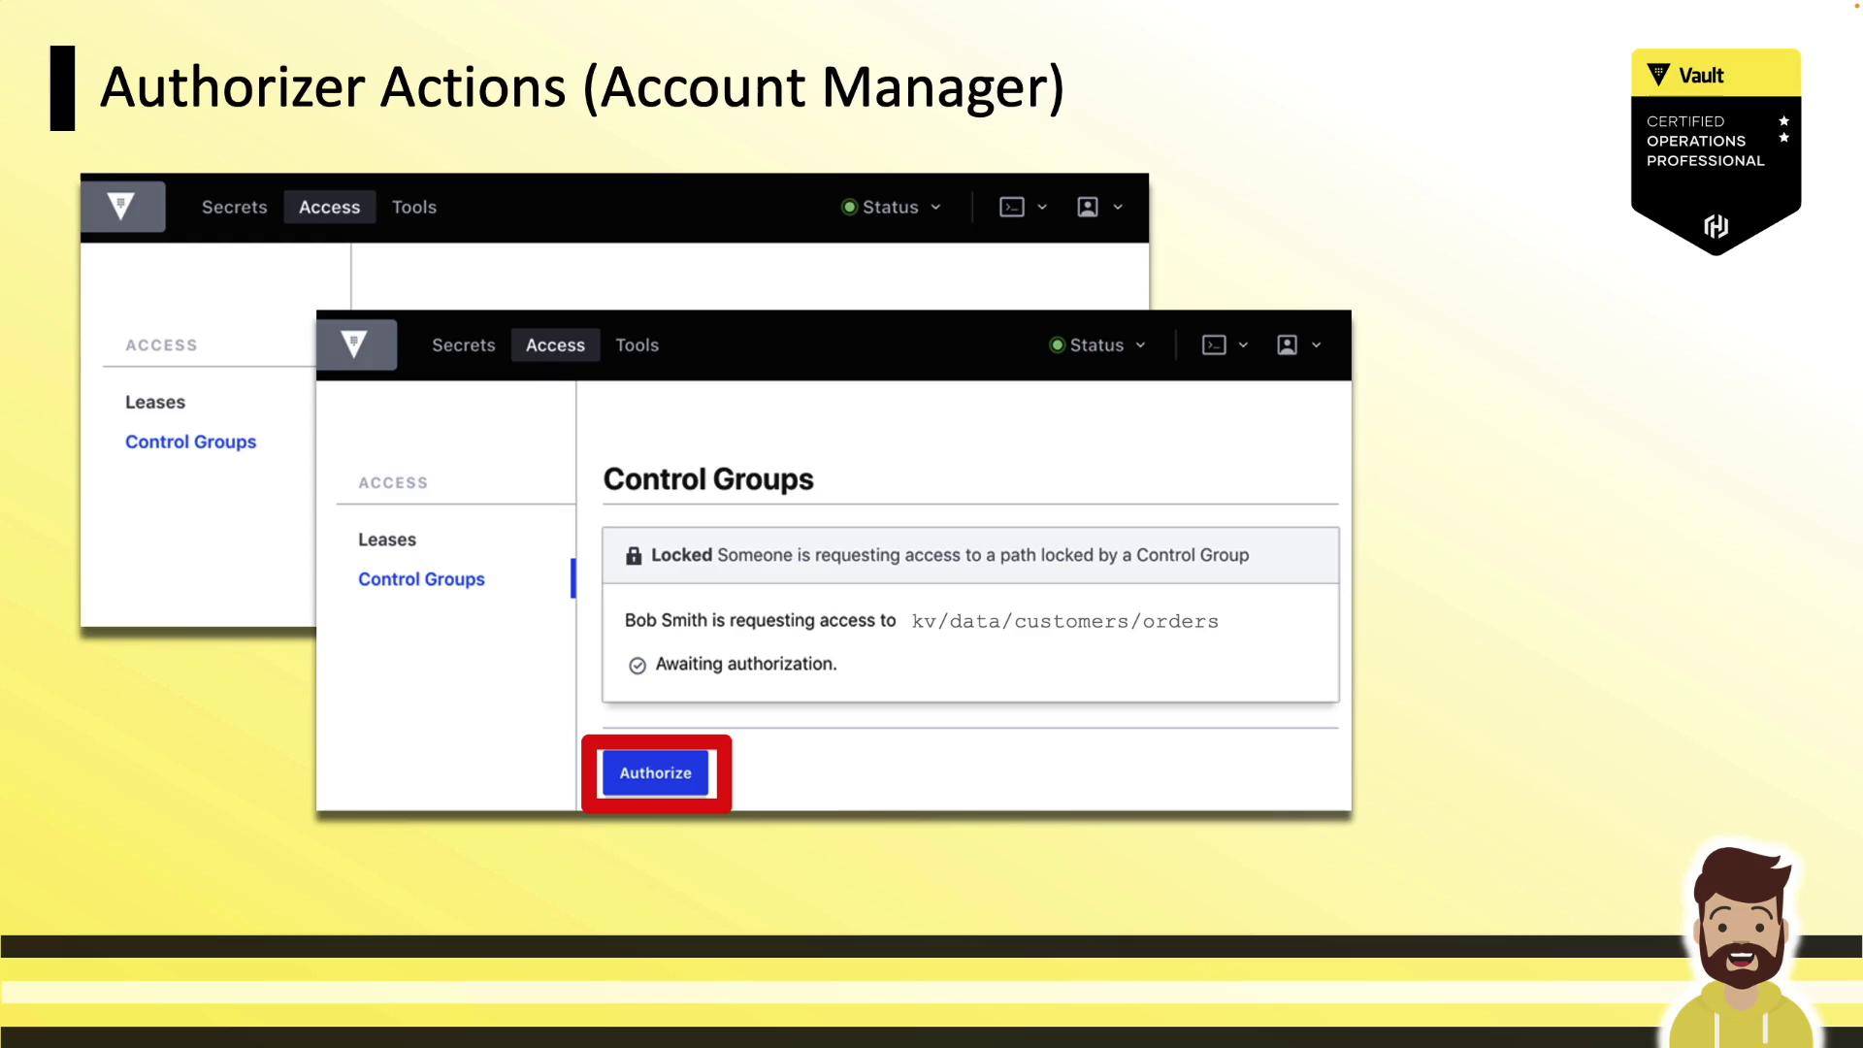Expand the user menu chevron in the front window
1863x1048 pixels.
pyautogui.click(x=1317, y=345)
